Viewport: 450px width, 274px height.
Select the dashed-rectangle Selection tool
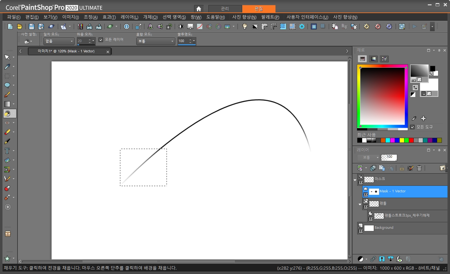click(x=7, y=76)
